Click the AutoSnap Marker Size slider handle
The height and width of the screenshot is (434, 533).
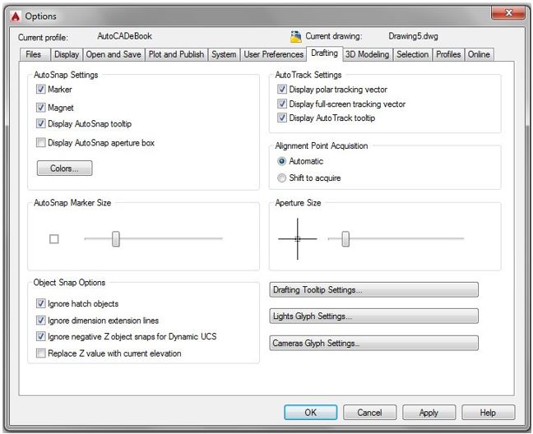click(x=116, y=239)
